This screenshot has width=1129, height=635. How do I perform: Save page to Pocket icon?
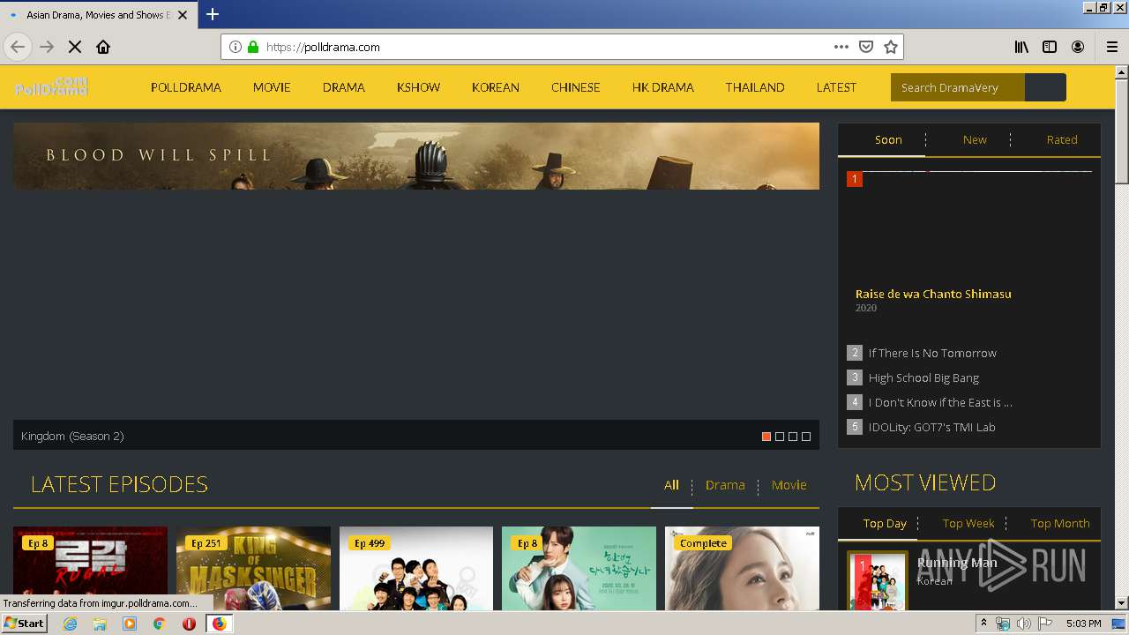tap(866, 47)
